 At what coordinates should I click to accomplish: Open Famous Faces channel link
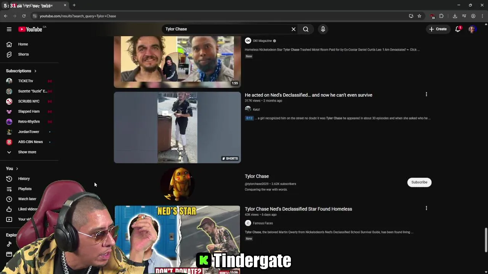pos(263,223)
